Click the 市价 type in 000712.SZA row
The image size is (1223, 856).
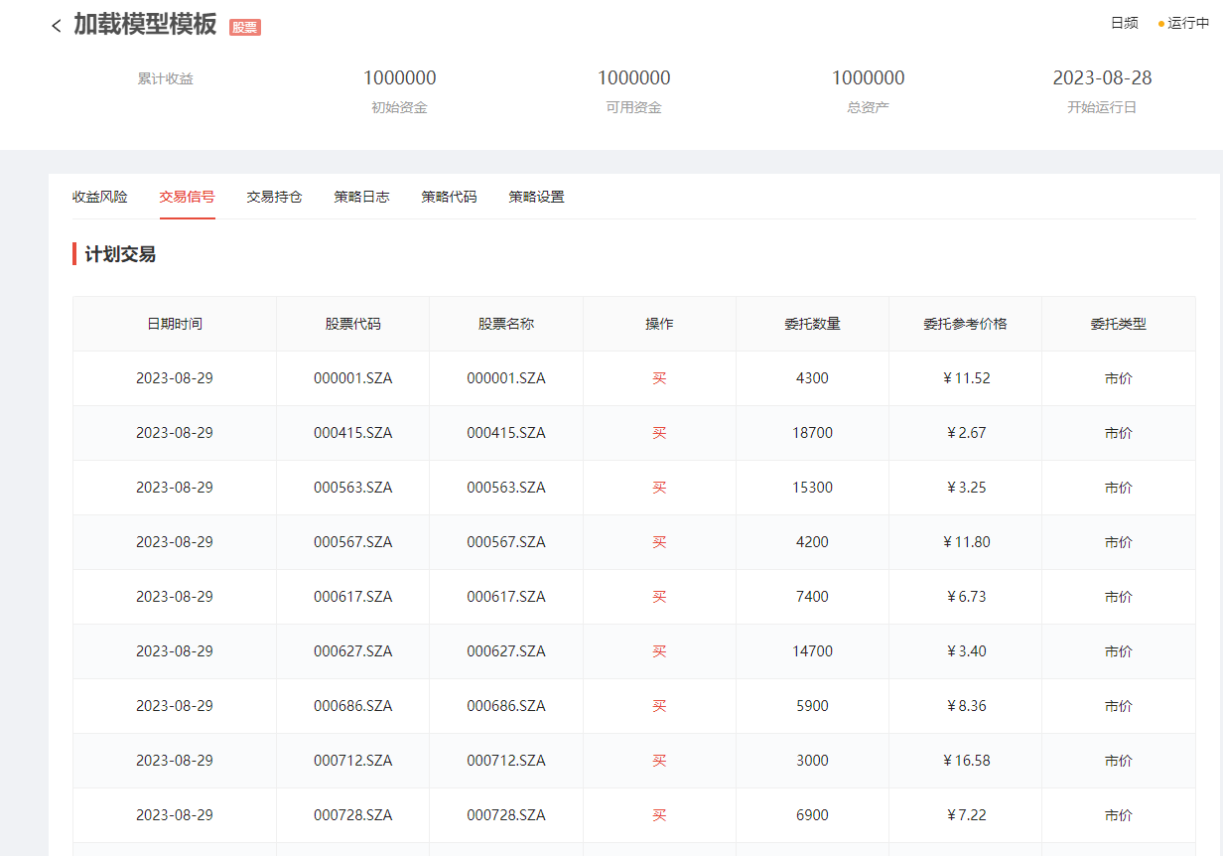click(1118, 761)
